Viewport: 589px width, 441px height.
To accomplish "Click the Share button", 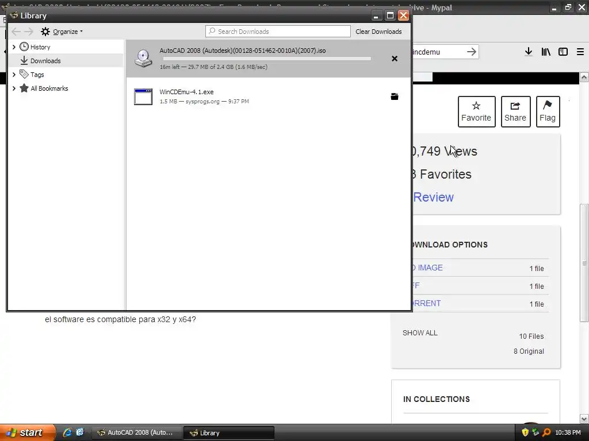I will [x=515, y=111].
